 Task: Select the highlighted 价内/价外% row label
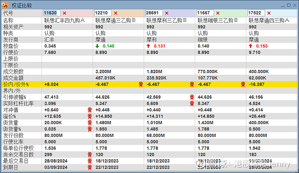point(16,84)
